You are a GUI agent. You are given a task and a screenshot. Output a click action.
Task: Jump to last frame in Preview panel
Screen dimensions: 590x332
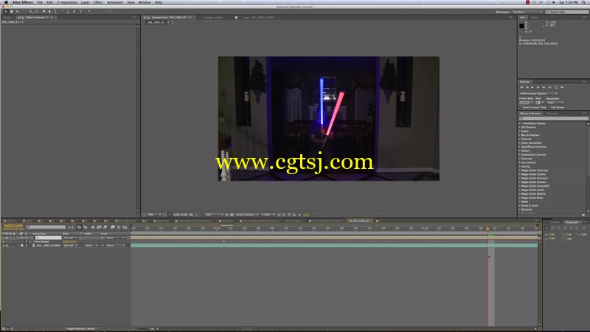click(544, 87)
